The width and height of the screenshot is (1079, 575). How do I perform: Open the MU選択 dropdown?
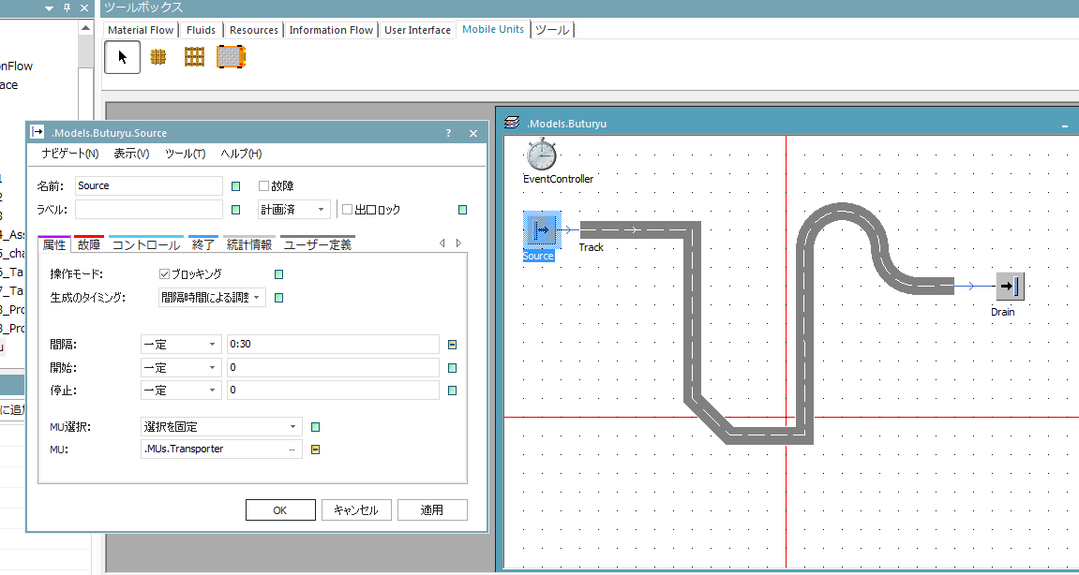221,426
